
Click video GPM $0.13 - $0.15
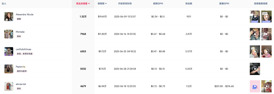point(158,69)
